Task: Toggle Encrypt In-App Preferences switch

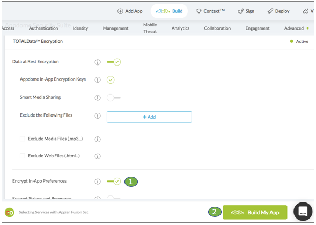Action: pos(114,182)
